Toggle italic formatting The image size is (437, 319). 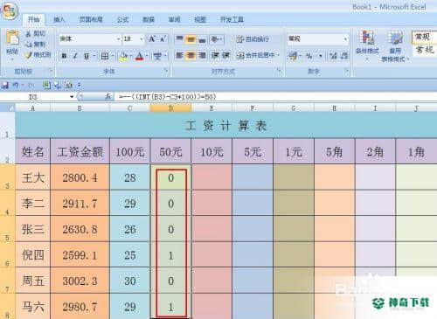coord(75,56)
